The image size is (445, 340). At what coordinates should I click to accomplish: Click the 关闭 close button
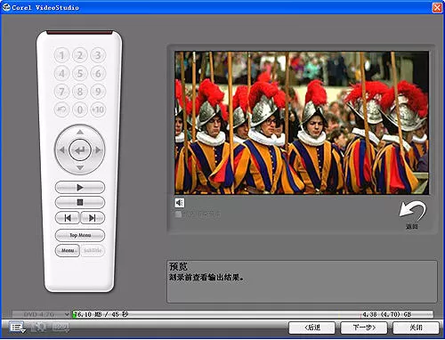(x=416, y=328)
